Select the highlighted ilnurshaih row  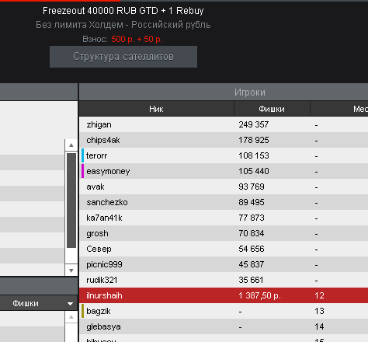pyautogui.click(x=224, y=295)
